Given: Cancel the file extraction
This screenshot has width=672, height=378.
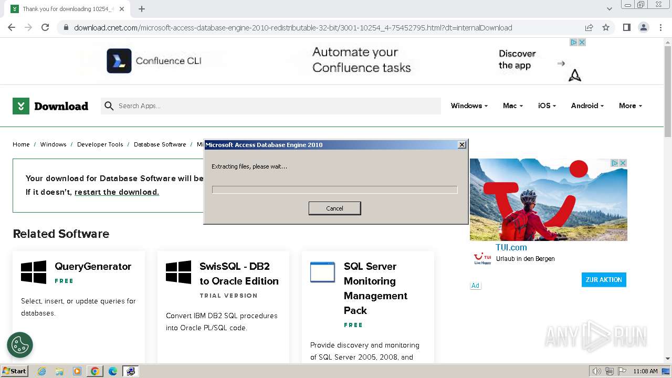Looking at the screenshot, I should (x=334, y=208).
